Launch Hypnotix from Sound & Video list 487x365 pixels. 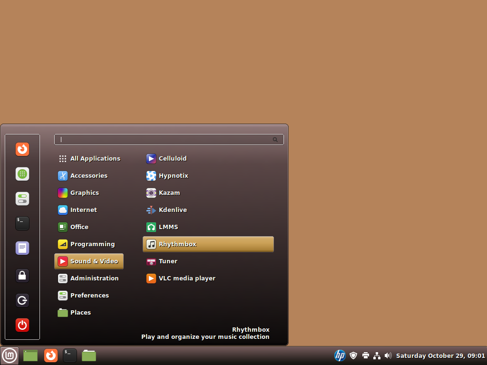[208, 176]
